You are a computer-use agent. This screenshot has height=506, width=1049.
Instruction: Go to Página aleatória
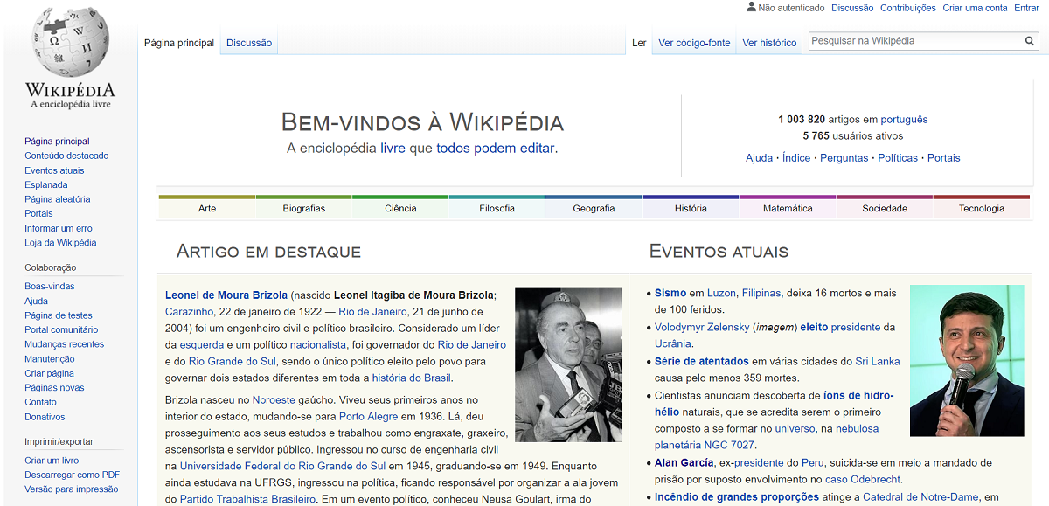58,199
